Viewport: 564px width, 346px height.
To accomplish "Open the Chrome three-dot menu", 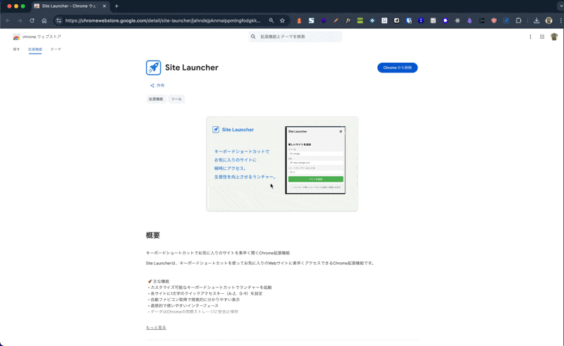I will tap(560, 20).
